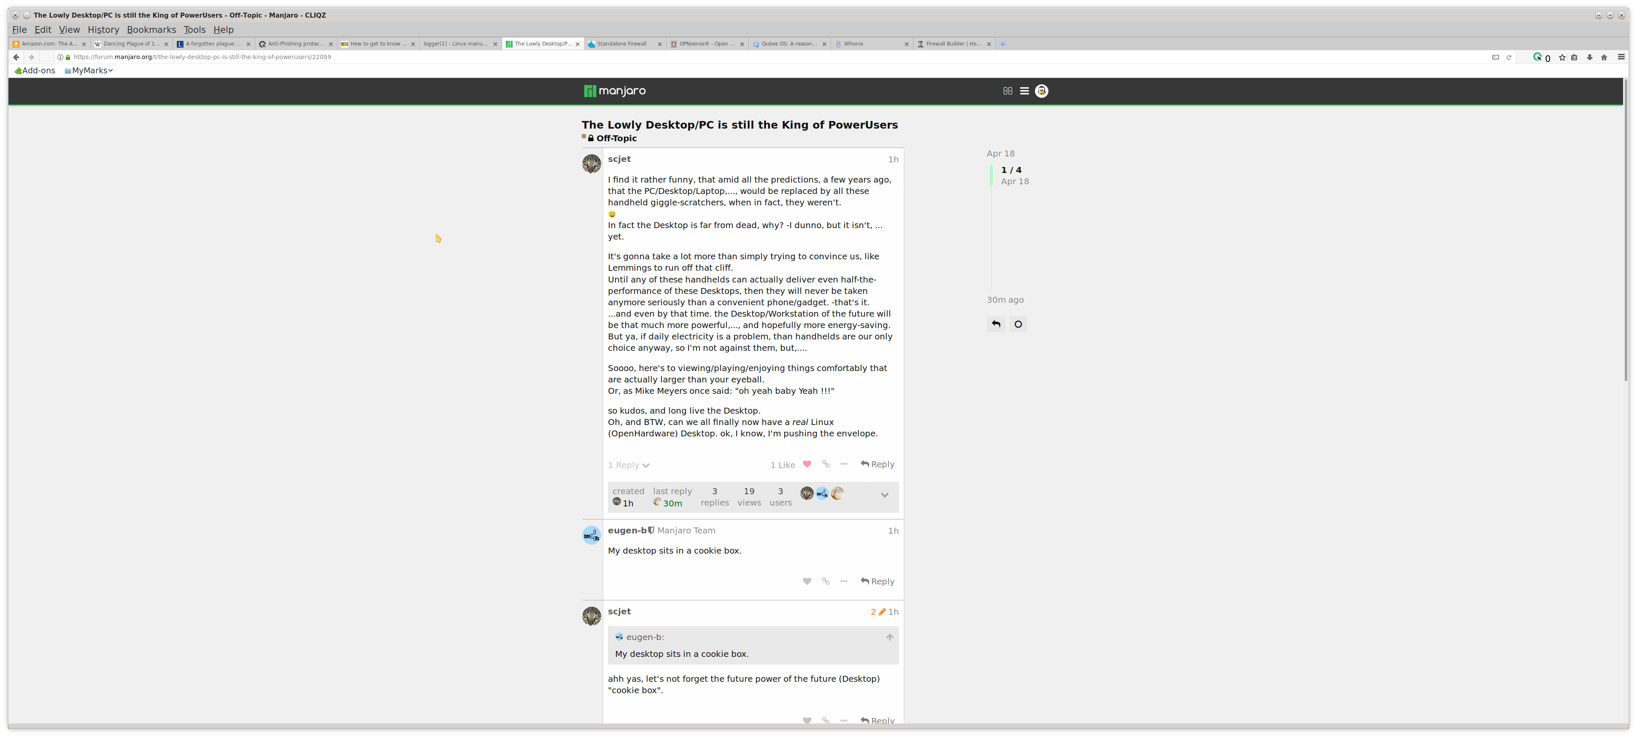This screenshot has width=1637, height=737.
Task: Show more actions on scjet's first post
Action: point(843,464)
